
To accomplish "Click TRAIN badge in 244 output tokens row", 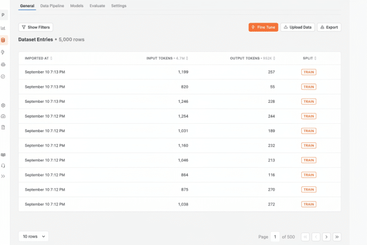I will pos(309,116).
